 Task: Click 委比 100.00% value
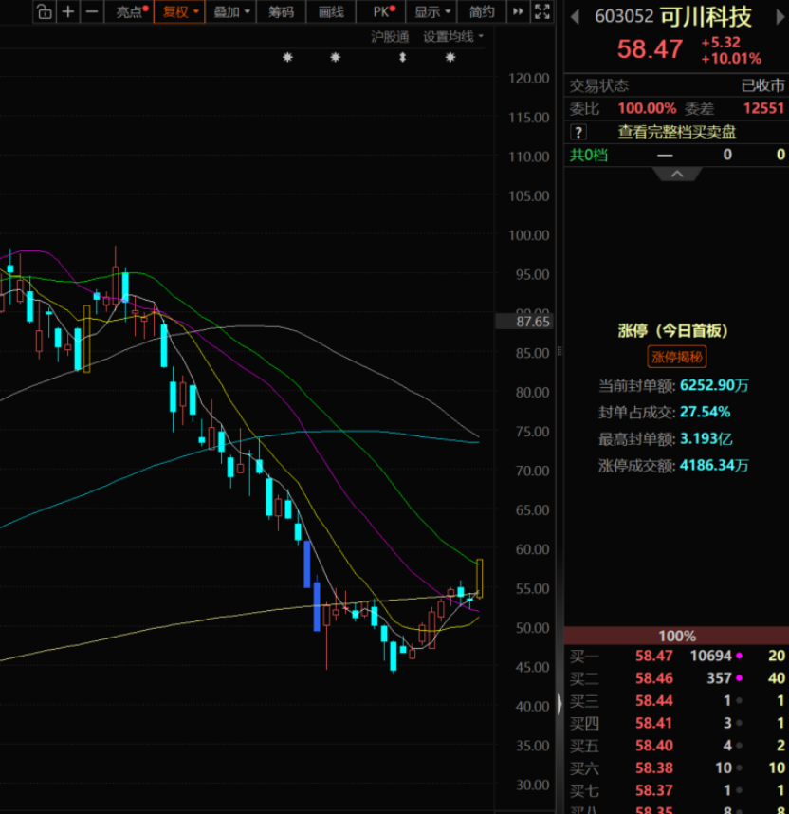click(647, 108)
